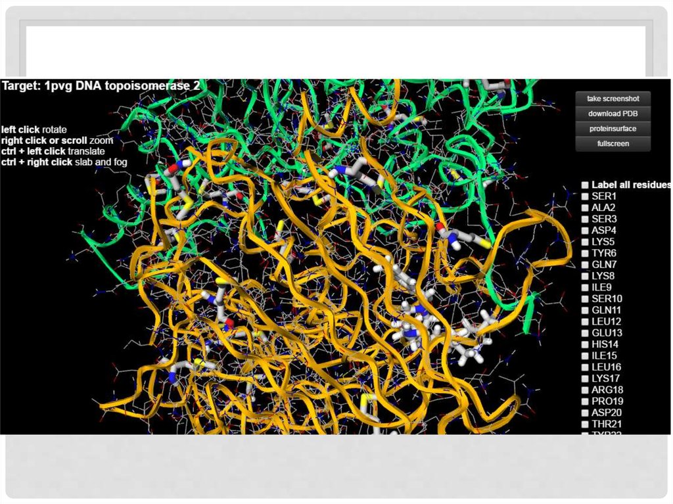Check the GLN7 residue checkbox
673x504 pixels.
coord(585,265)
